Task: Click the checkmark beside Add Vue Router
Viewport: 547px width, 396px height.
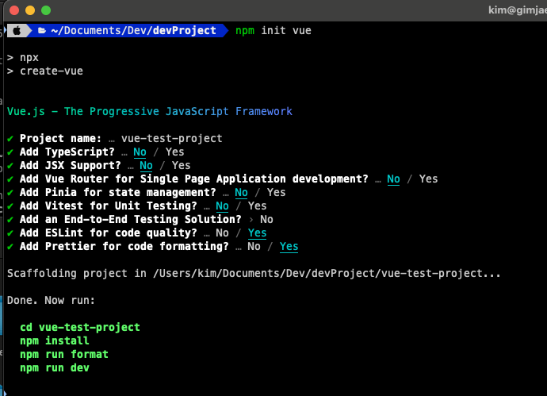Action: (x=10, y=179)
